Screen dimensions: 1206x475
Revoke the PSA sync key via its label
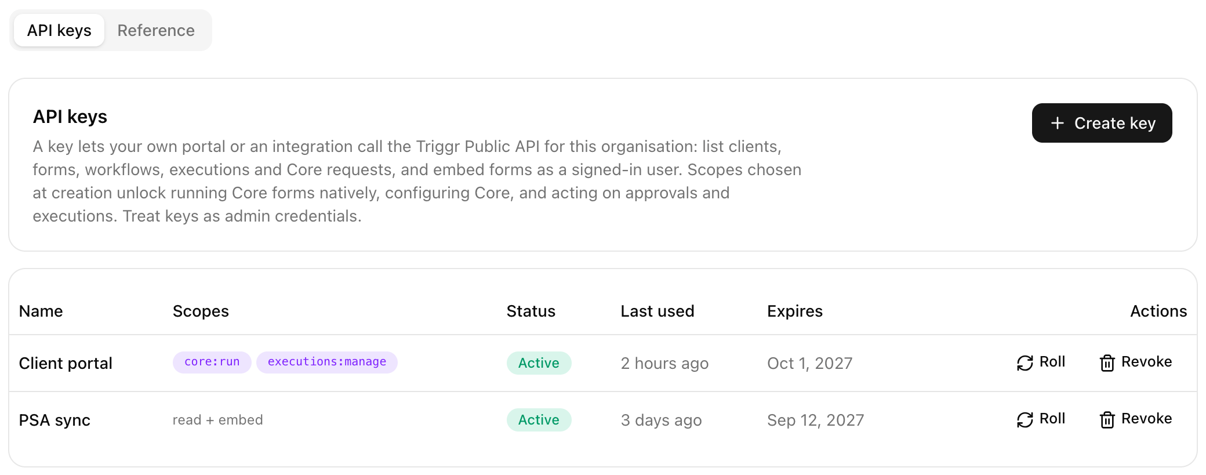coord(1147,419)
